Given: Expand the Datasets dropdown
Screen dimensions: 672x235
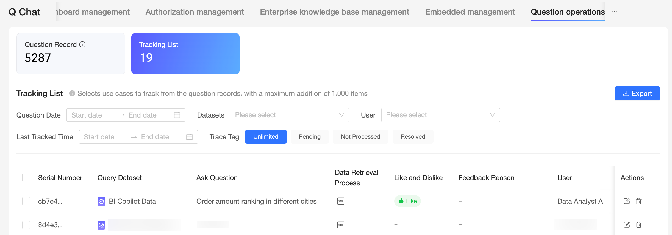Looking at the screenshot, I should (x=290, y=115).
